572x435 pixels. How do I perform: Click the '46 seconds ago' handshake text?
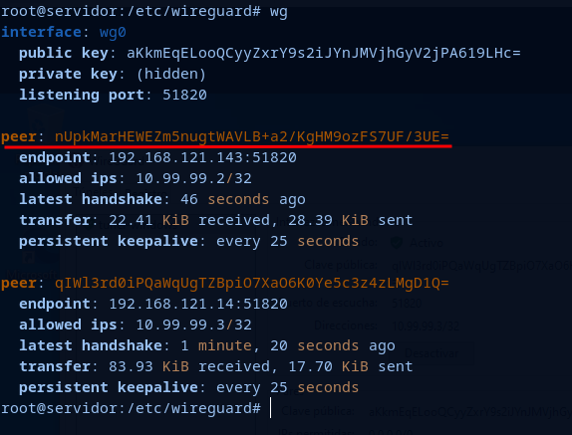click(x=243, y=199)
